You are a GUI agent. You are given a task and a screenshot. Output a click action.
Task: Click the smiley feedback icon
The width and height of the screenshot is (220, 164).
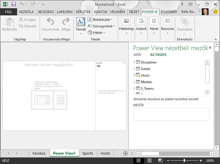[215, 12]
